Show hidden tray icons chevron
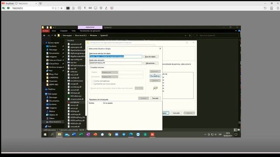The width and height of the screenshot is (280, 157). [205, 135]
